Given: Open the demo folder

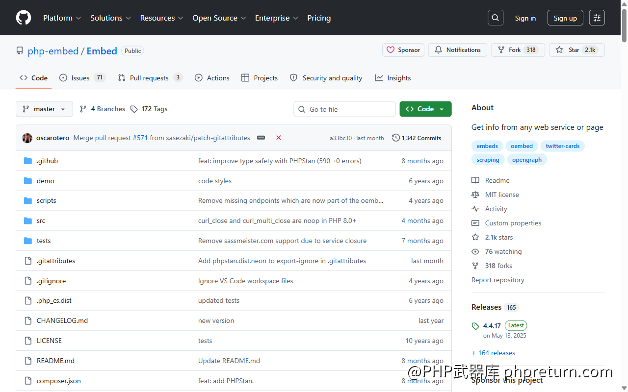Looking at the screenshot, I should click(x=45, y=181).
